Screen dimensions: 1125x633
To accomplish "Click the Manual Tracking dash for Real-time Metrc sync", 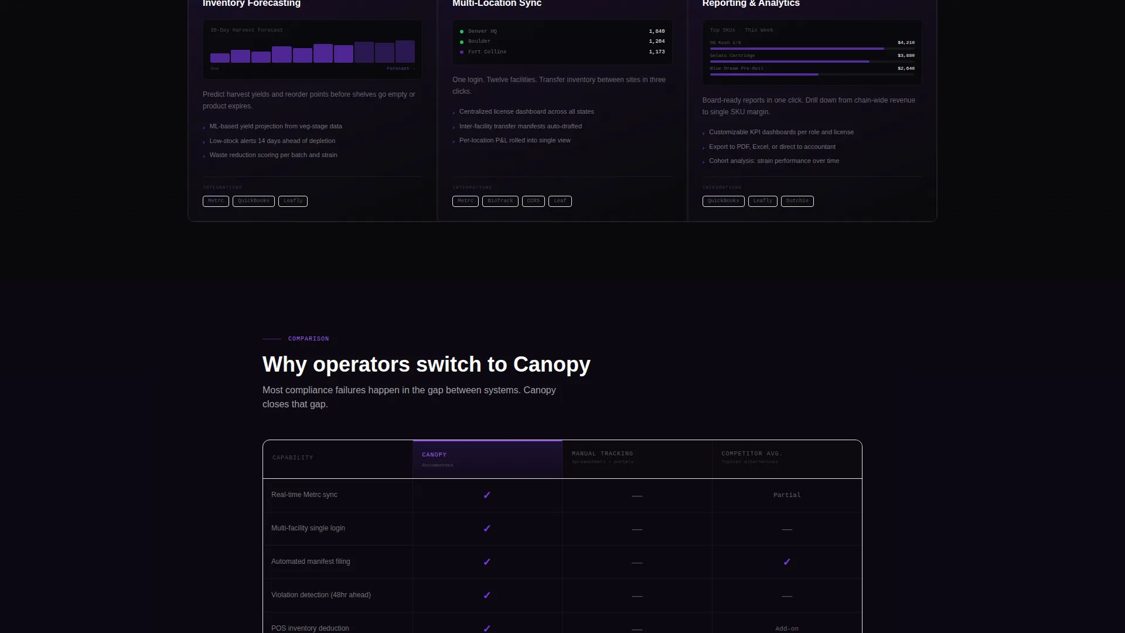I will 637,496.
